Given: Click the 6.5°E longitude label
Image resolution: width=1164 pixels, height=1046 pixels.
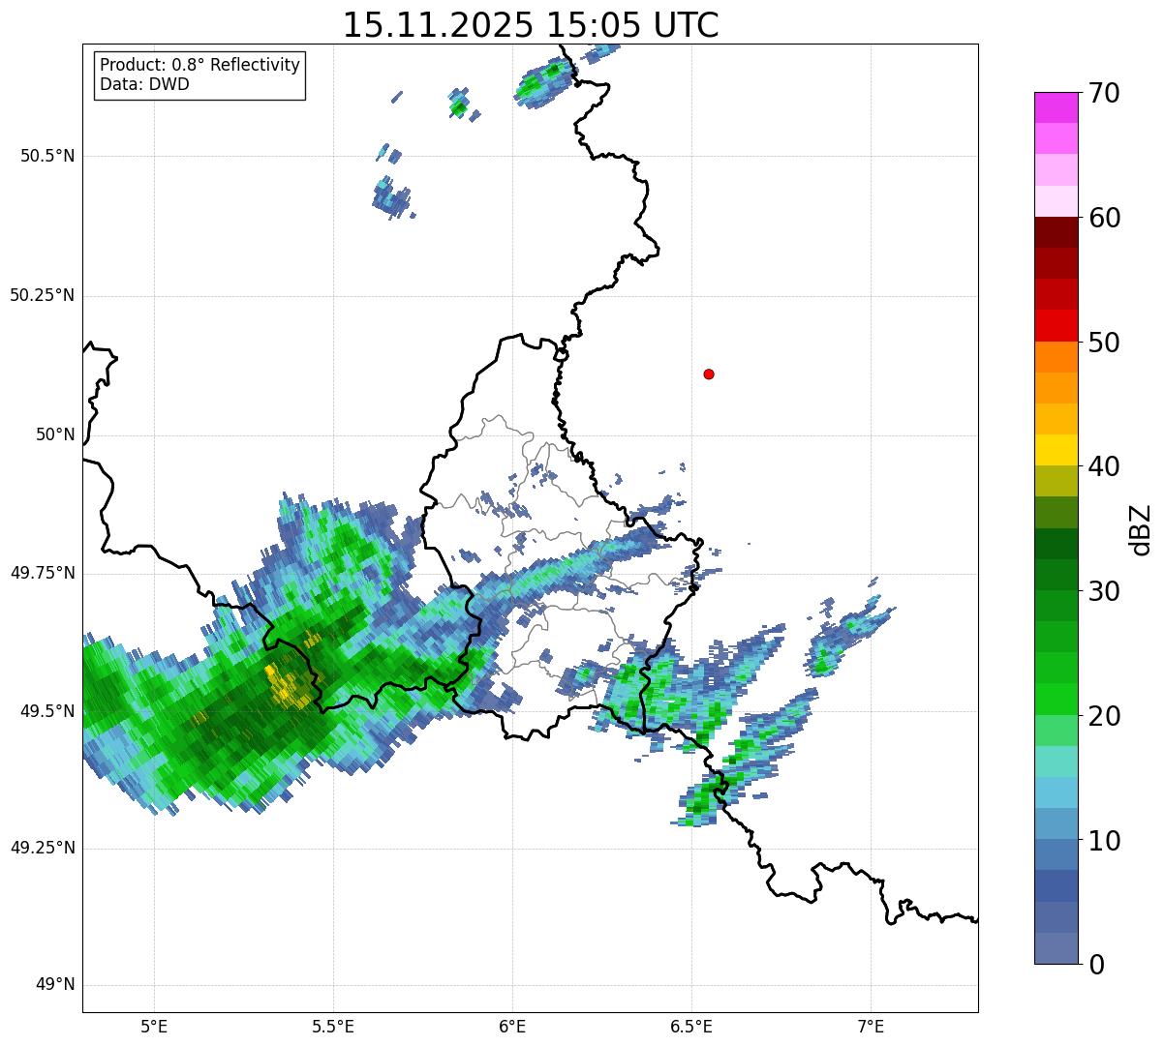Looking at the screenshot, I should (691, 1026).
